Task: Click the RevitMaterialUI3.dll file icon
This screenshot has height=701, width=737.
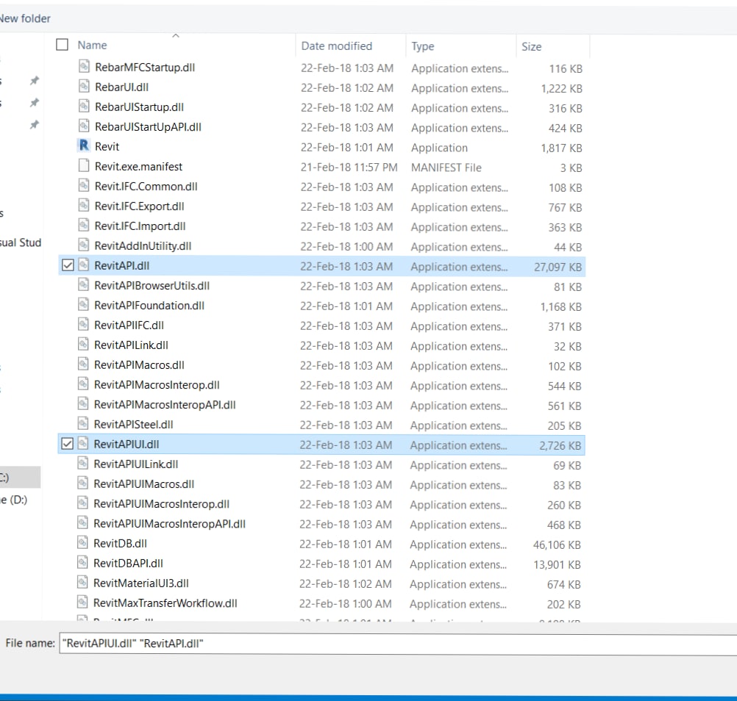Action: point(85,583)
